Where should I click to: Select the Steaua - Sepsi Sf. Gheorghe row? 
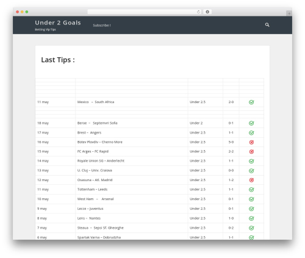point(149,228)
